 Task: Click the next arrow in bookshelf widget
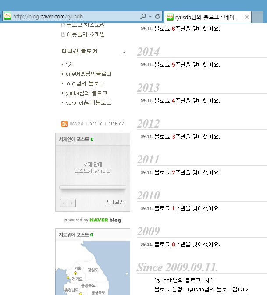(x=72, y=203)
